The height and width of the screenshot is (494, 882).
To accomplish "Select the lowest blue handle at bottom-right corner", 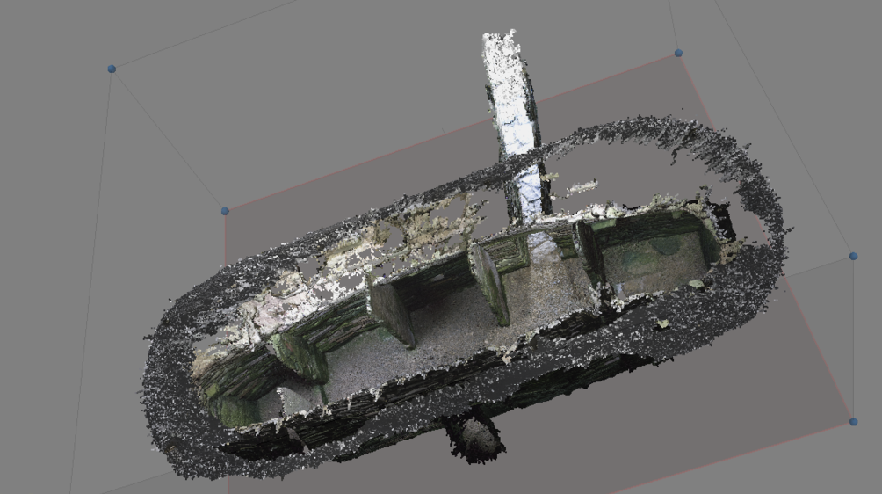I will tap(853, 421).
